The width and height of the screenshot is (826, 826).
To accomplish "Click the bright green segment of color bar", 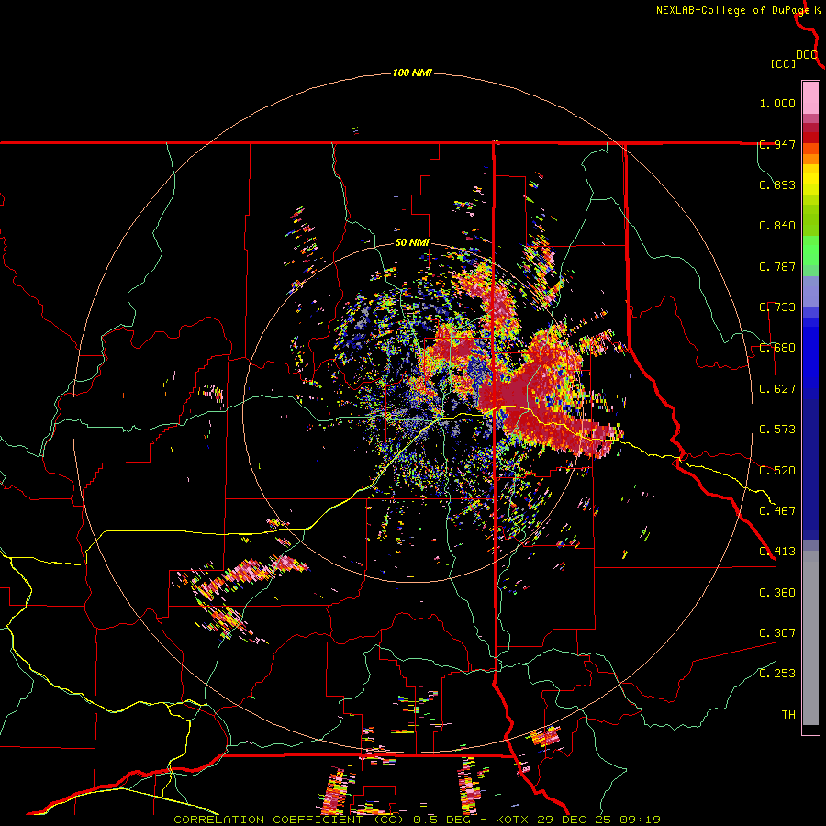I will [x=810, y=251].
